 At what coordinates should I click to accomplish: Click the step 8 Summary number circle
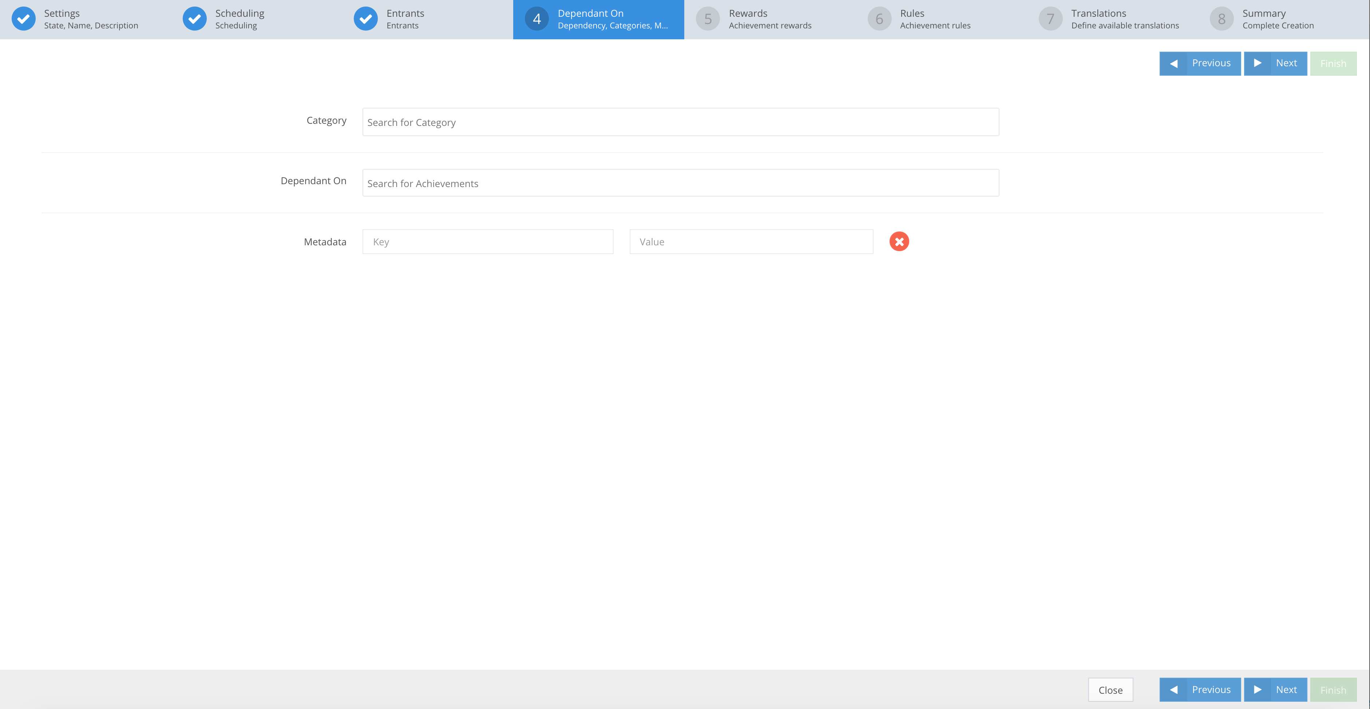[x=1221, y=19]
